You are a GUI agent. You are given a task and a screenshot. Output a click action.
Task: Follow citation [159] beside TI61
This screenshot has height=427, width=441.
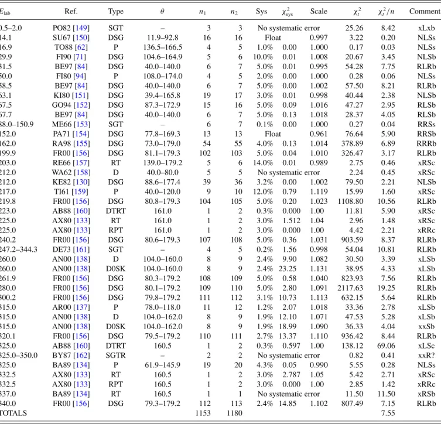(80, 192)
